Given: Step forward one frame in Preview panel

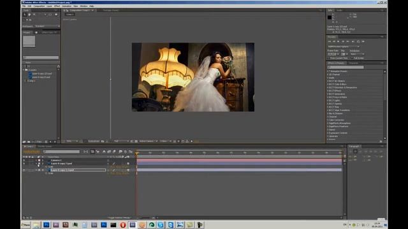Looking at the screenshot, I should (343, 41).
